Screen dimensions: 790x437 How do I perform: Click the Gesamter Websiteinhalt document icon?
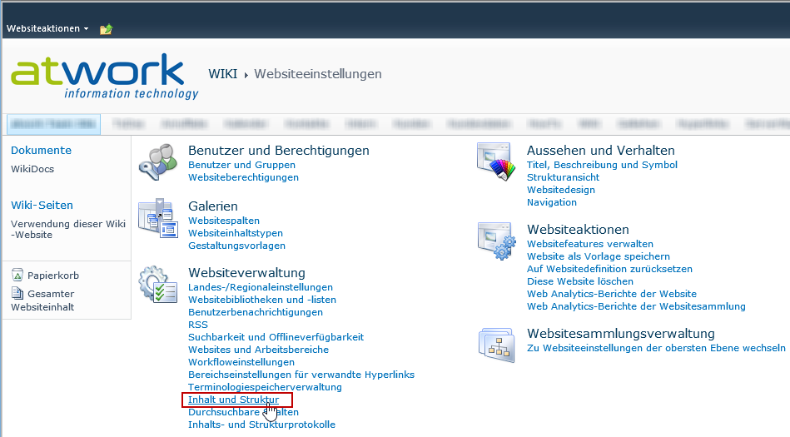coord(17,294)
